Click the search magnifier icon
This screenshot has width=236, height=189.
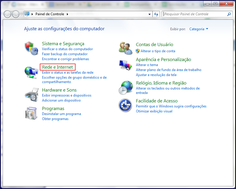coord(229,14)
